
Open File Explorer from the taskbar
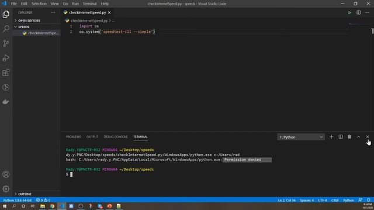(43, 206)
